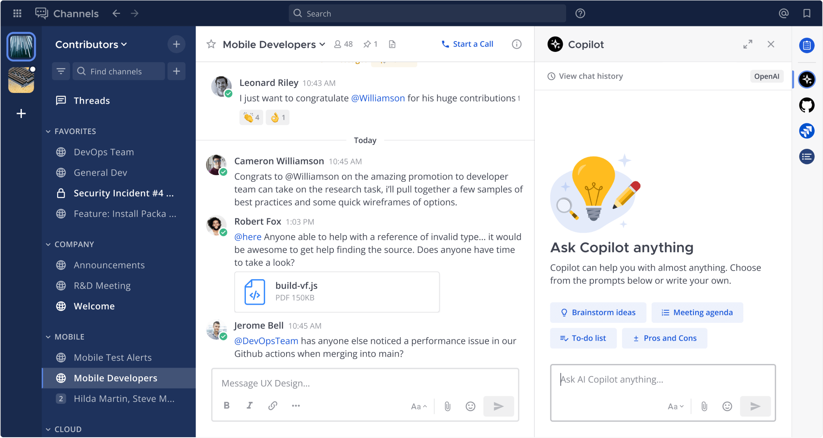
Task: Send the Copilot prompt
Action: pyautogui.click(x=755, y=406)
